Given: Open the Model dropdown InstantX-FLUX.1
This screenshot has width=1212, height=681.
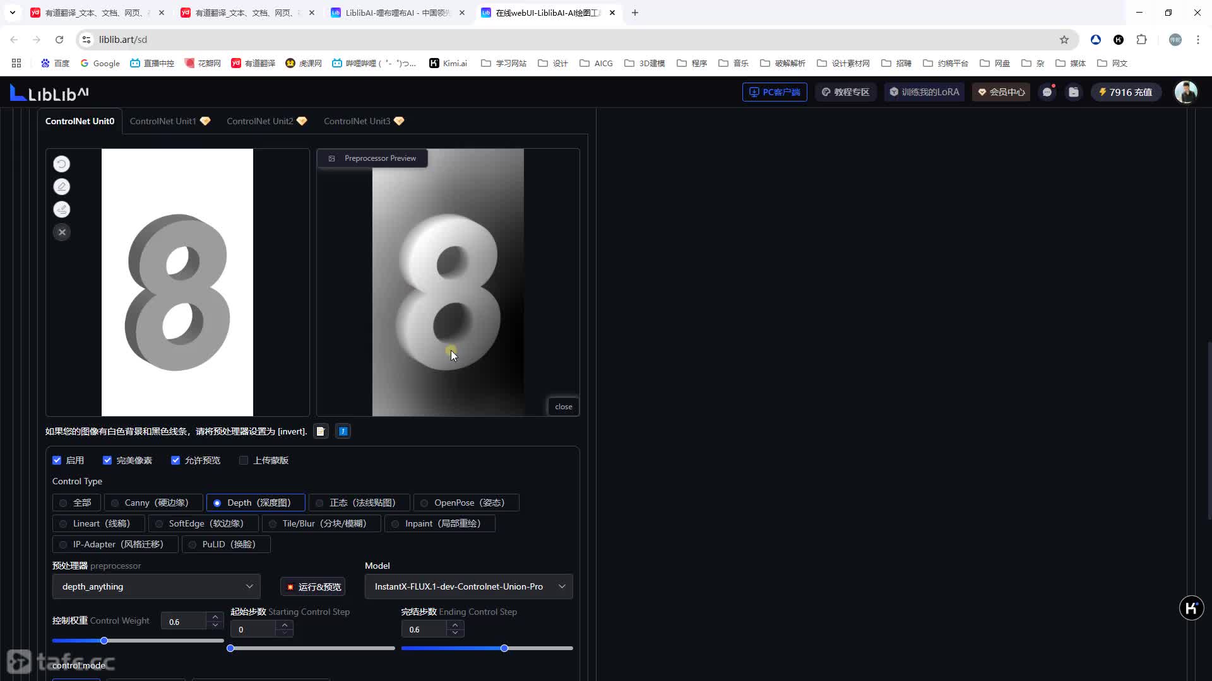Looking at the screenshot, I should point(469,586).
